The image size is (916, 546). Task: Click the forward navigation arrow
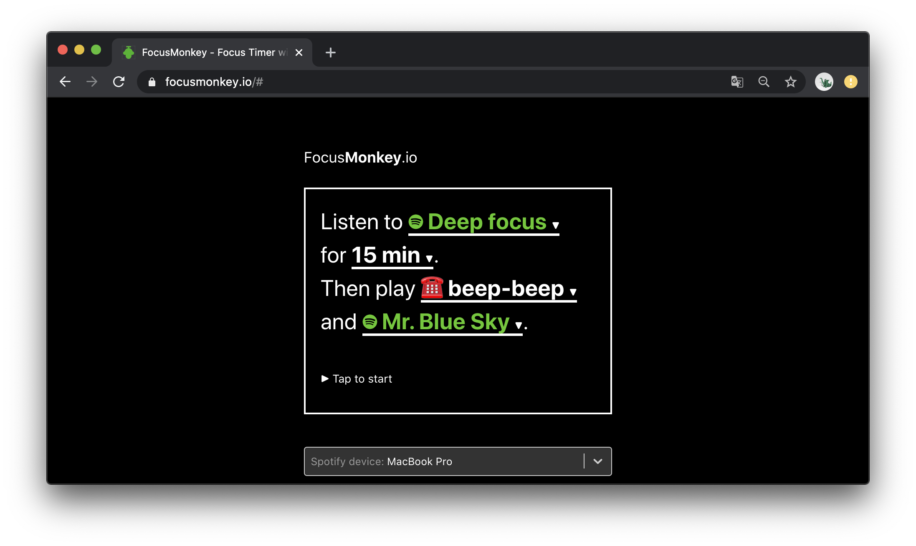tap(92, 82)
